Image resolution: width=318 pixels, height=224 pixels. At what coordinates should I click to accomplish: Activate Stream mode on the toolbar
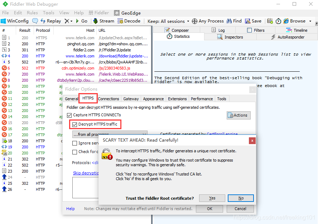click(103, 21)
